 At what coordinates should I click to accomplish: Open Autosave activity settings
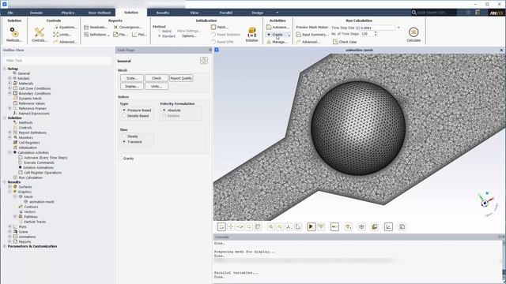coord(278,28)
